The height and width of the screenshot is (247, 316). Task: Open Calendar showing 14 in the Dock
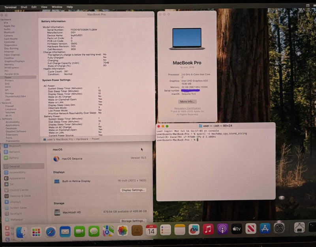151,230
